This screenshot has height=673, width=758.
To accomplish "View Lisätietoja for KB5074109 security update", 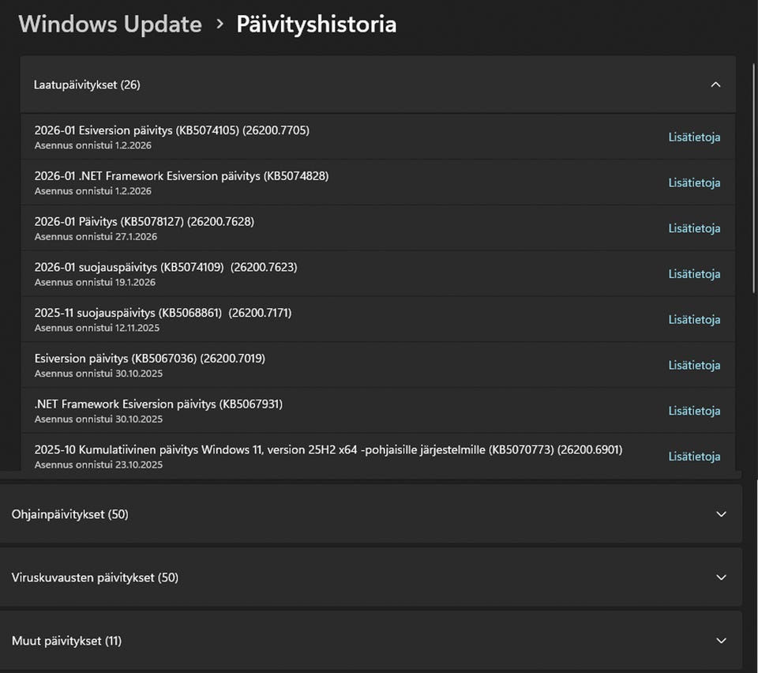I will [x=694, y=274].
